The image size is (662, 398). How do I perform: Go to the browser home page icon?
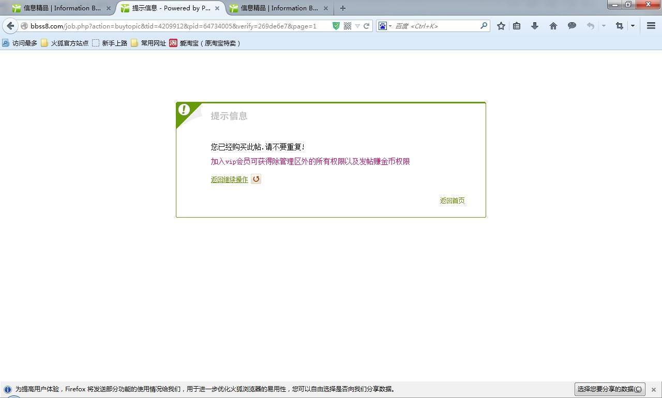553,26
